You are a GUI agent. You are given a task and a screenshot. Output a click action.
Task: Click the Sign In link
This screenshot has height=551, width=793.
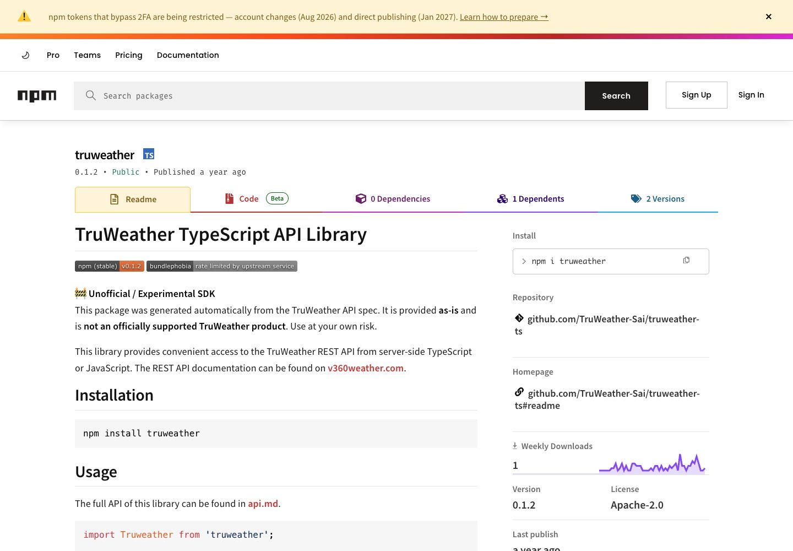751,95
